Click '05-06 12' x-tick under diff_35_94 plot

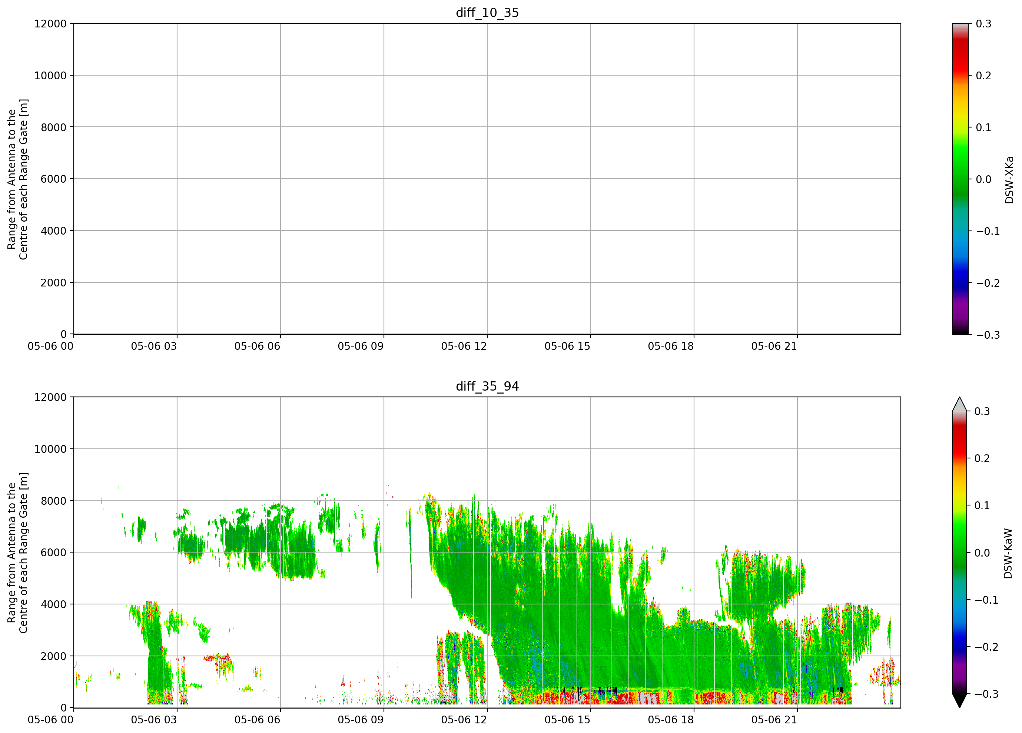click(464, 720)
